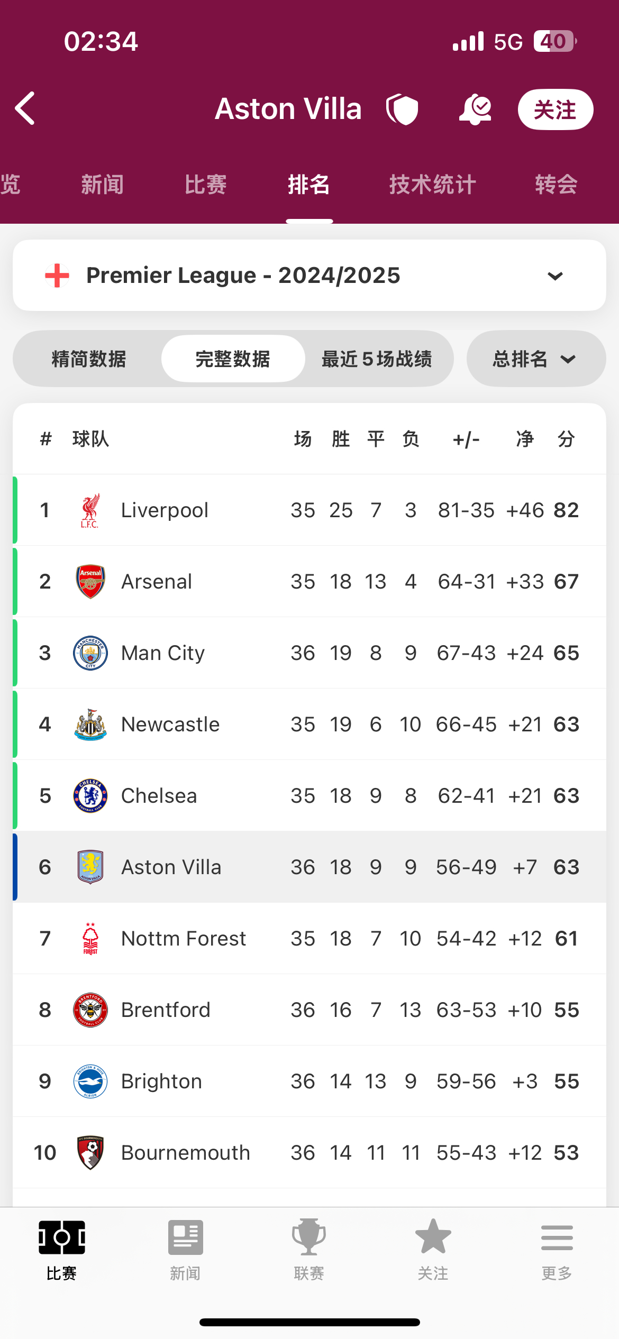Tap the shield icon next to Aston Villa
The width and height of the screenshot is (619, 1339).
402,109
